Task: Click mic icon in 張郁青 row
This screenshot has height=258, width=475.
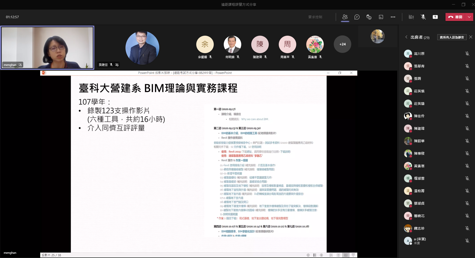Action: [x=467, y=66]
